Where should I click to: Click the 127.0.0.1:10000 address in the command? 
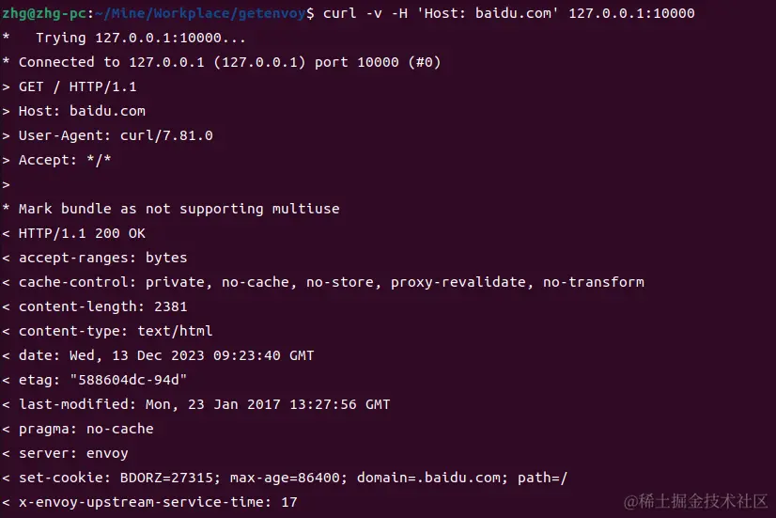tap(631, 13)
